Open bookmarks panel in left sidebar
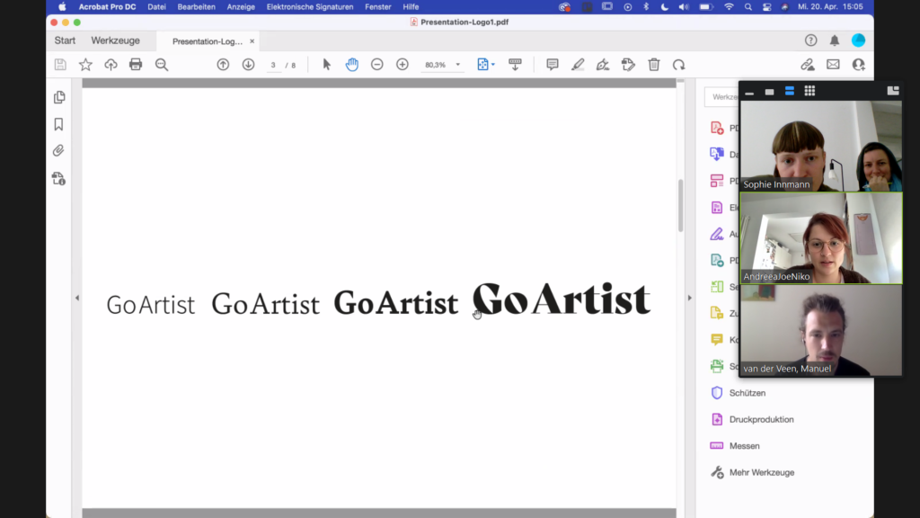This screenshot has height=518, width=920. click(x=58, y=124)
